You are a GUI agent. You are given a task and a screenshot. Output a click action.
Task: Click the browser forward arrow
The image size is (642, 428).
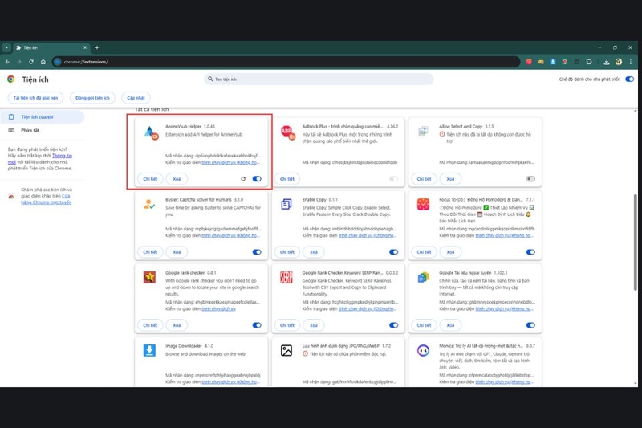pos(18,62)
